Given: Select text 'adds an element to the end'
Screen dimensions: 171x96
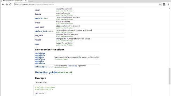Looking at the screenshot, I should pyautogui.click(x=68, y=26).
